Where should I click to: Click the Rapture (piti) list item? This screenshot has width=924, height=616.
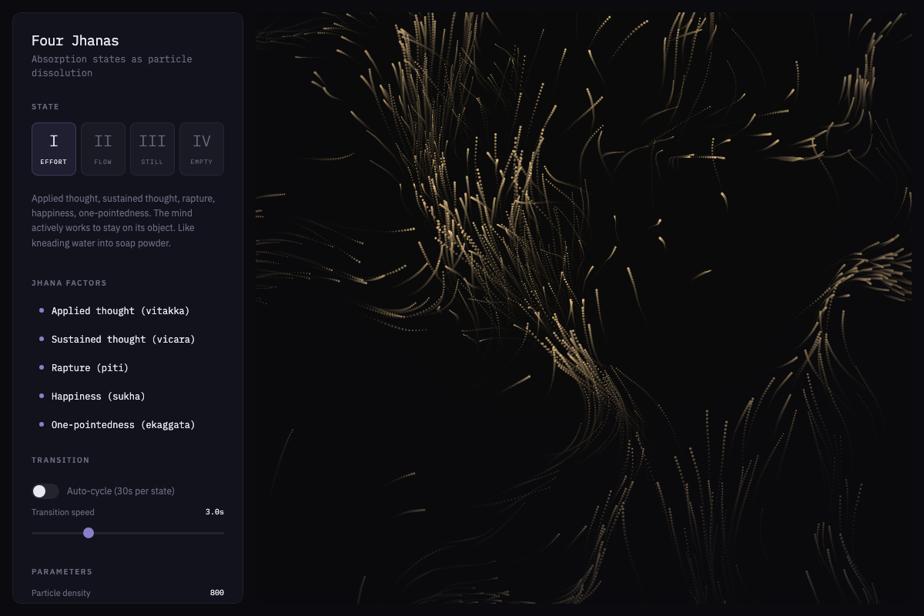[90, 368]
